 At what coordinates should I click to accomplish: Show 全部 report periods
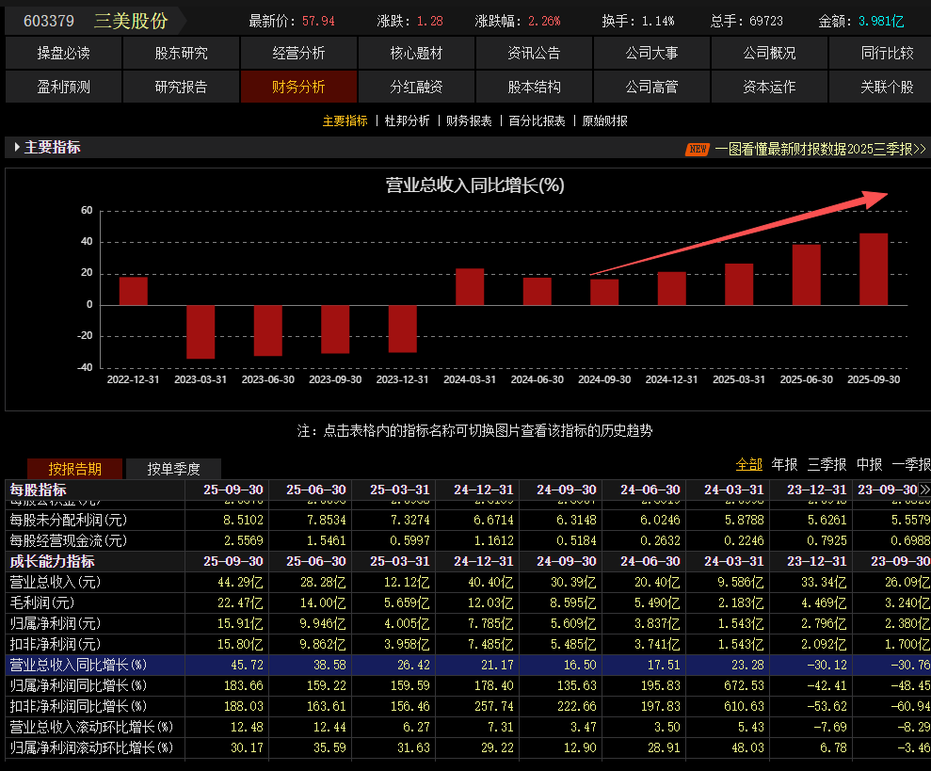point(748,464)
